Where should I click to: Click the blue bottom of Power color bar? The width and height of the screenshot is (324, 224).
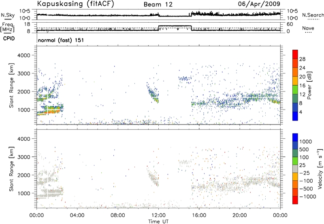pos(295,116)
